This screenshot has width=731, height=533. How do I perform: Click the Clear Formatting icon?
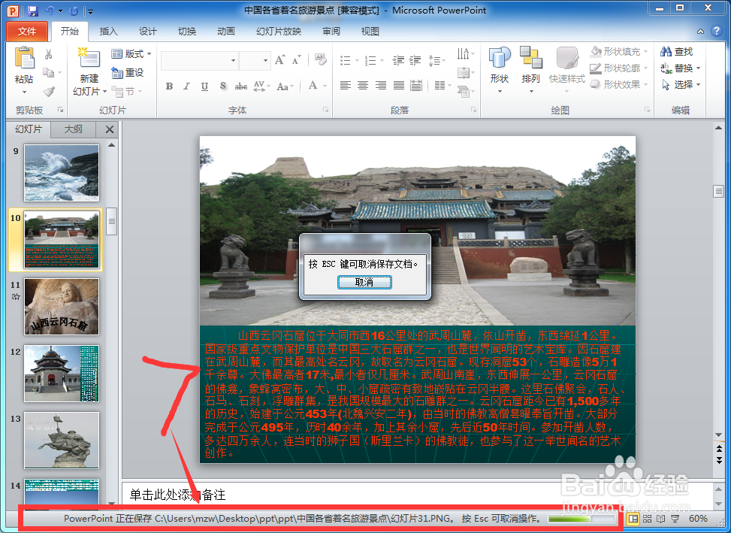[320, 59]
